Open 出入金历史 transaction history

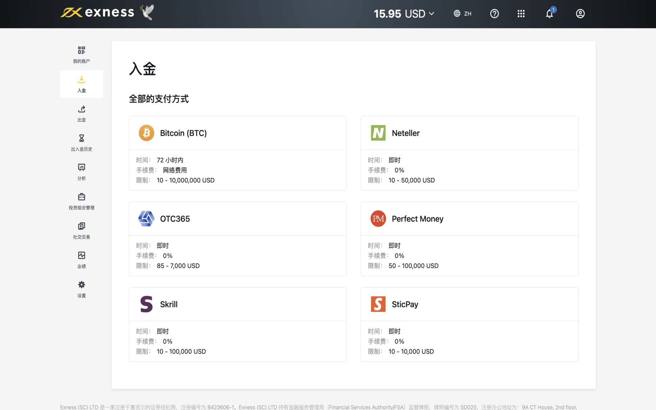click(81, 142)
